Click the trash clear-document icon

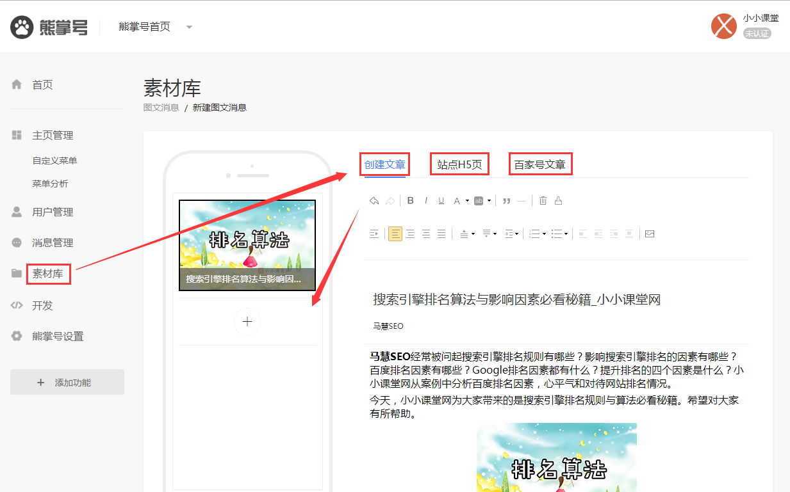click(543, 200)
